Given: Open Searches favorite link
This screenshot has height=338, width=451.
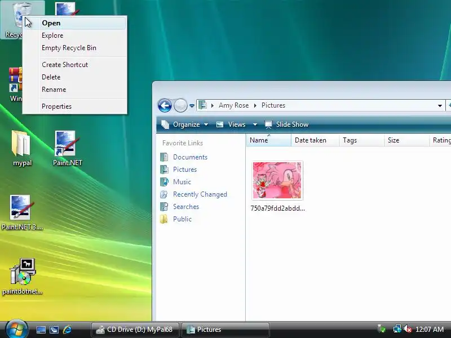Looking at the screenshot, I should click(186, 207).
